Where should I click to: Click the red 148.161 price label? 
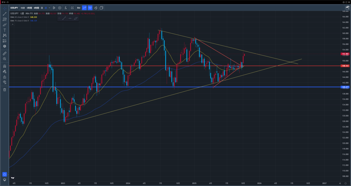coord(345,66)
